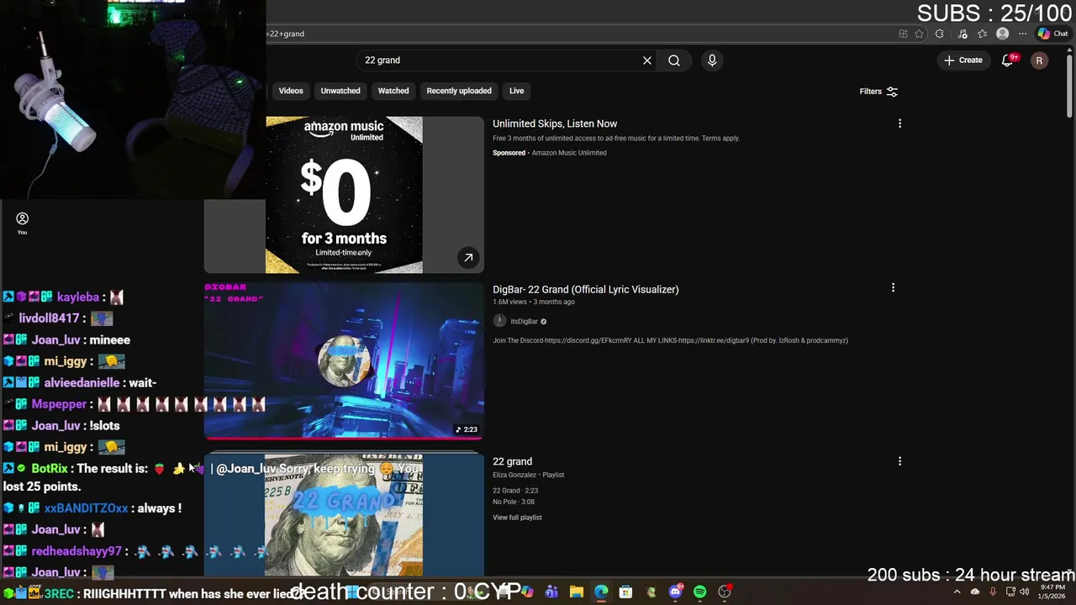Select the Recently uploaded filter chip
1076x605 pixels.
point(459,91)
